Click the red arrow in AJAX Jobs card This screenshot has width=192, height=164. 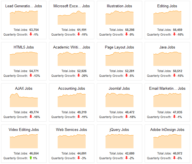click(31, 117)
